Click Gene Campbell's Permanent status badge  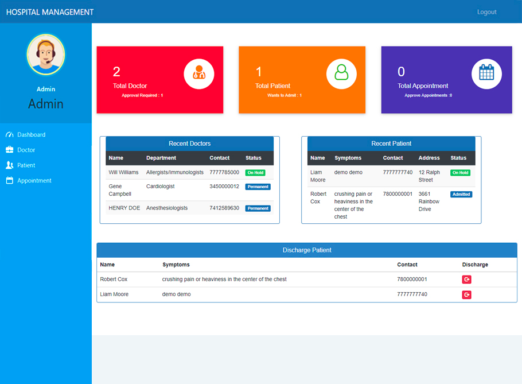pyautogui.click(x=258, y=187)
